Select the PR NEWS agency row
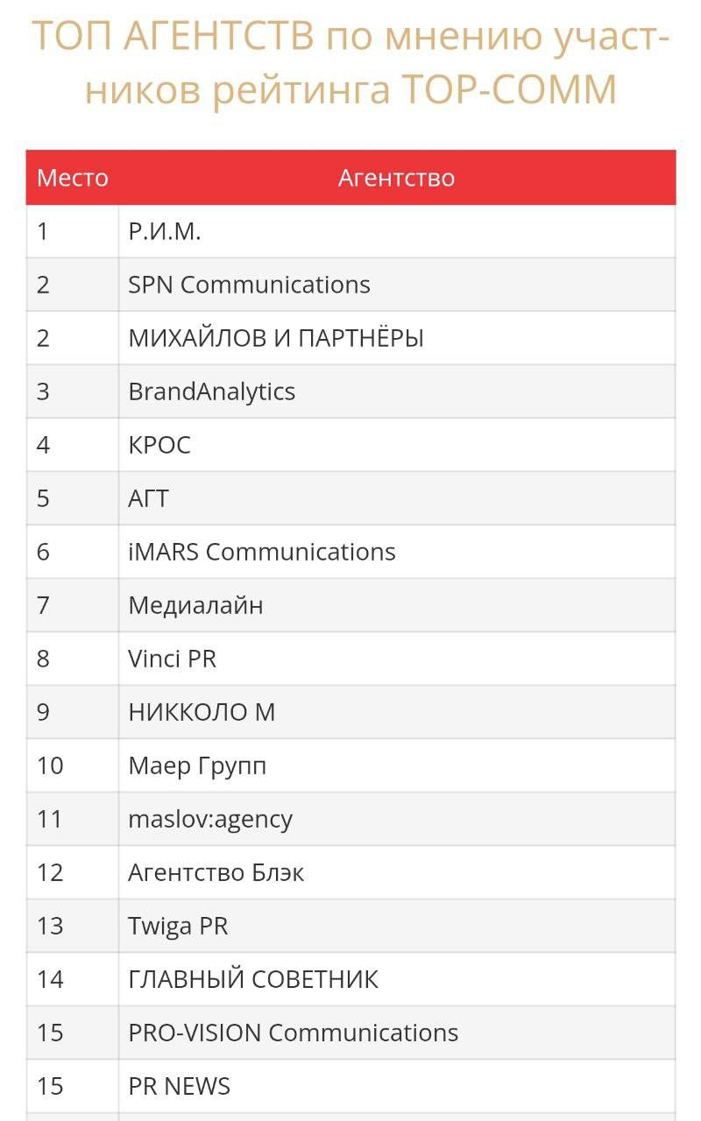The width and height of the screenshot is (701, 1121). point(179,1086)
